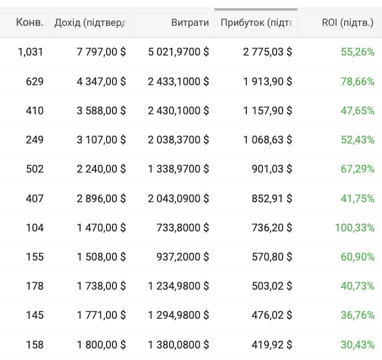This screenshot has height=360, width=382.
Task: Select cost cell 1 380,0800 $
Action: (x=178, y=345)
